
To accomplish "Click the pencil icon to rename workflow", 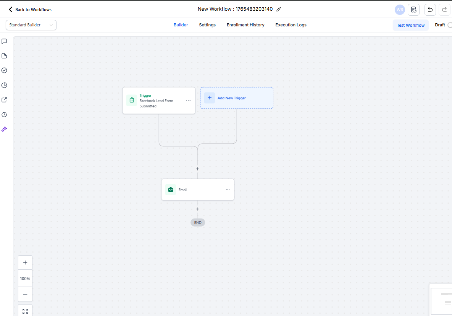I will pos(279,9).
